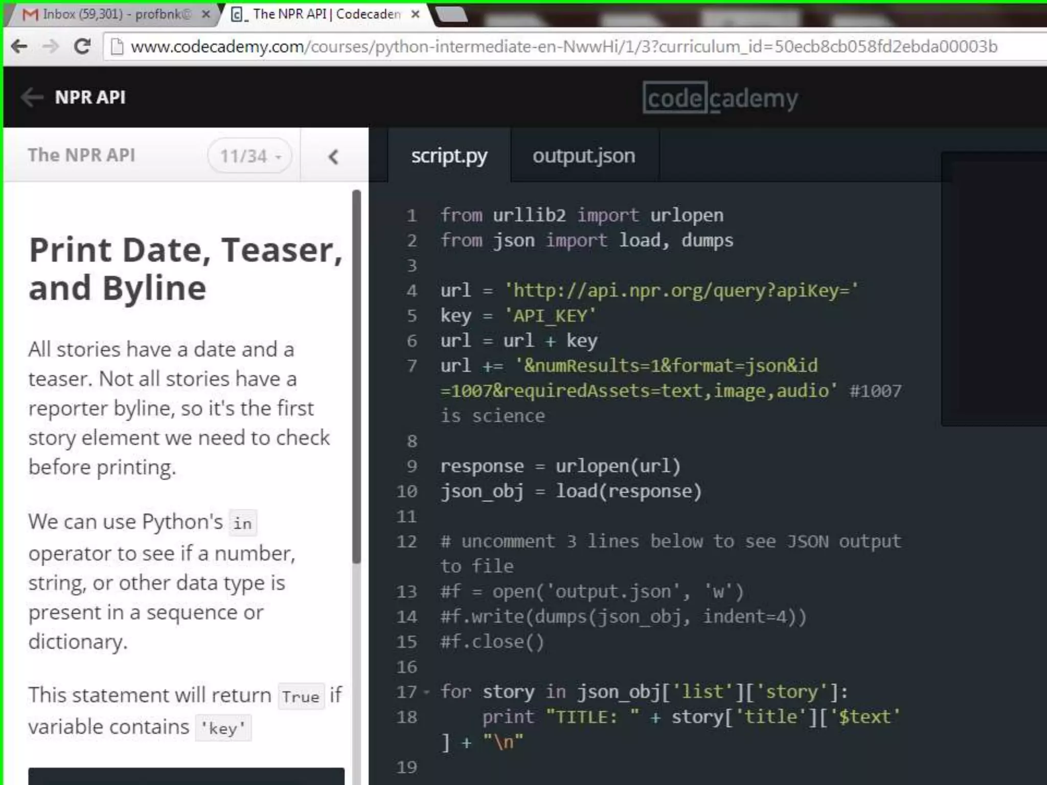This screenshot has height=785, width=1047.
Task: Close the NPR API Codecademy tab
Action: point(416,14)
